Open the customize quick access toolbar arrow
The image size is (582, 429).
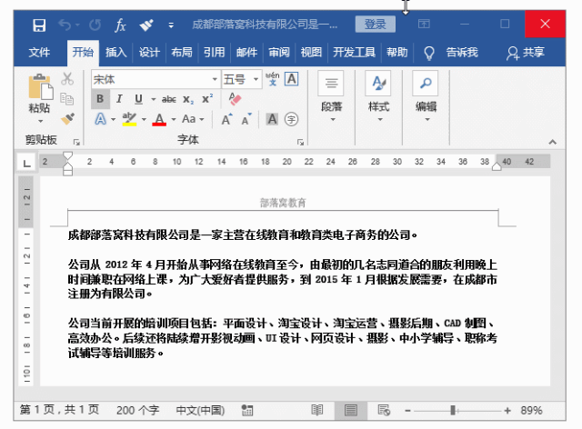(x=171, y=25)
